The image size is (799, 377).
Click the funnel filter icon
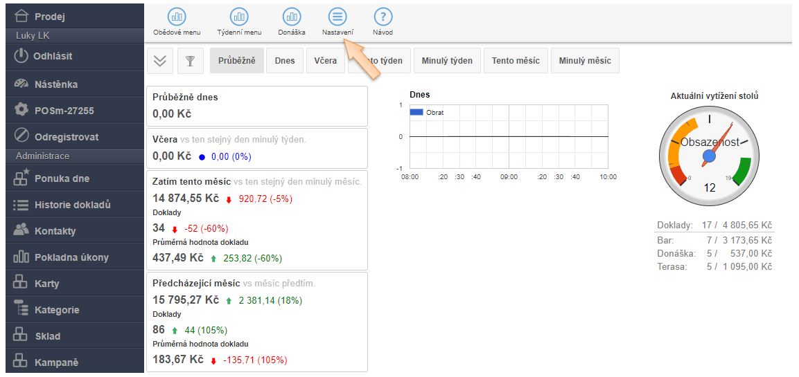click(190, 61)
